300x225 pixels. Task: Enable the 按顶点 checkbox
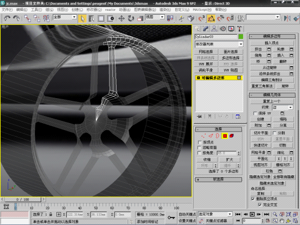[x=200, y=142]
